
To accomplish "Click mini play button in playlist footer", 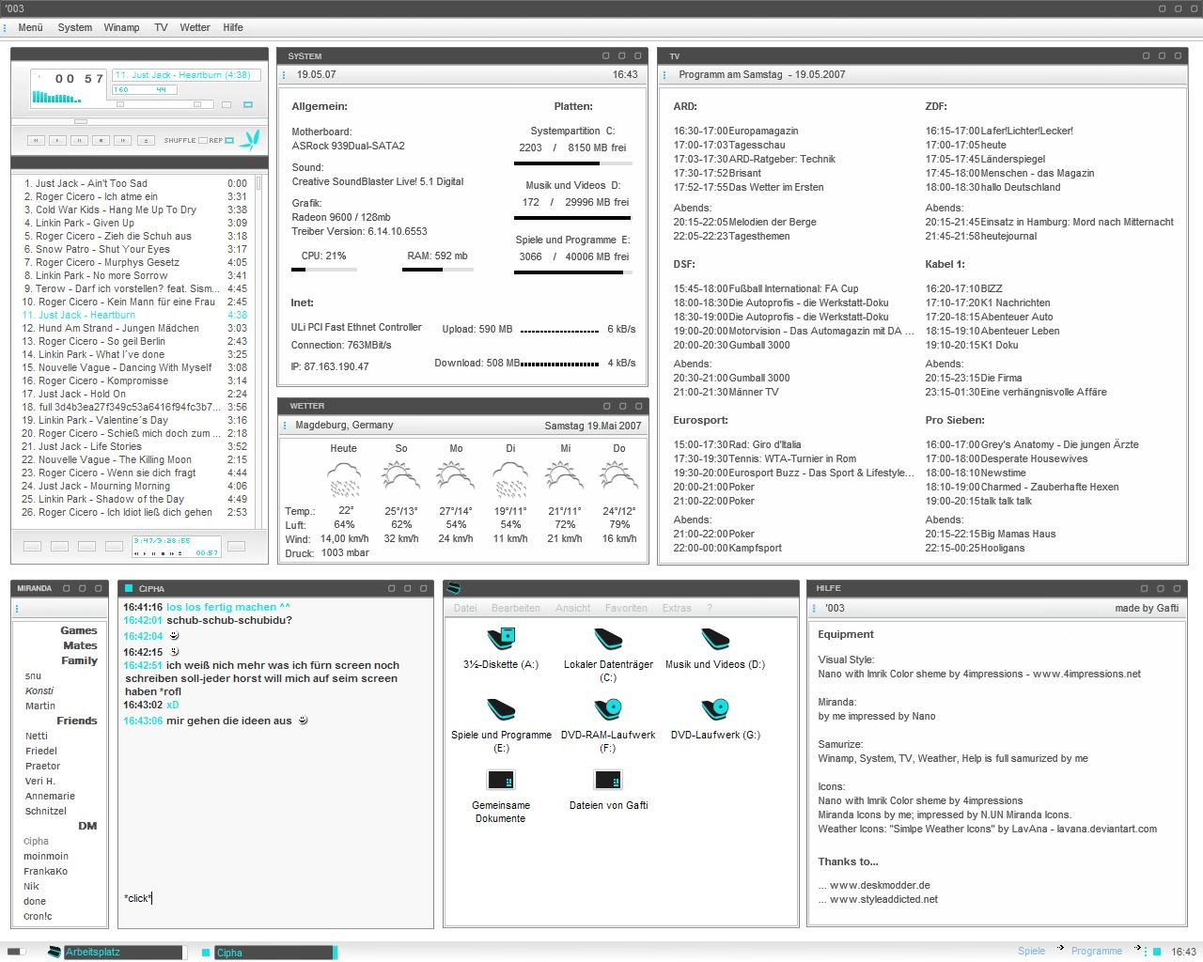I will (145, 553).
